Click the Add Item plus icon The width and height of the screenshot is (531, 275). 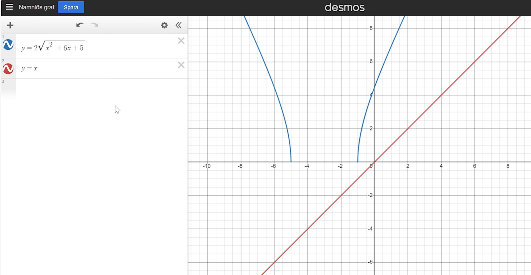(10, 25)
